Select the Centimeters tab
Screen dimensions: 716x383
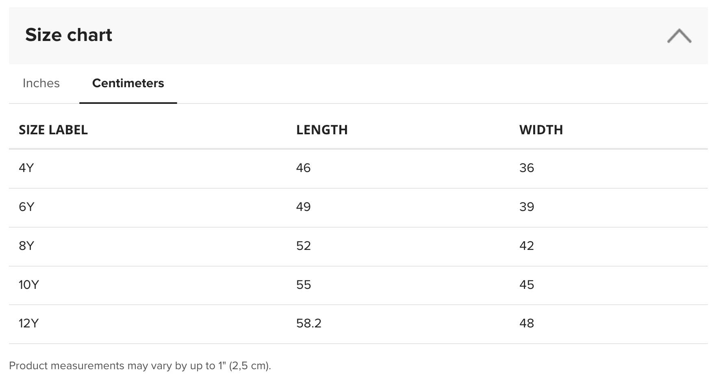click(128, 83)
